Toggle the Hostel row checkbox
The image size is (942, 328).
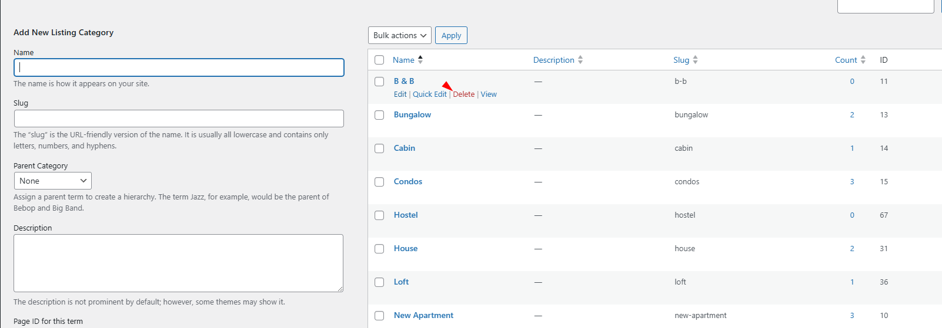coord(379,215)
